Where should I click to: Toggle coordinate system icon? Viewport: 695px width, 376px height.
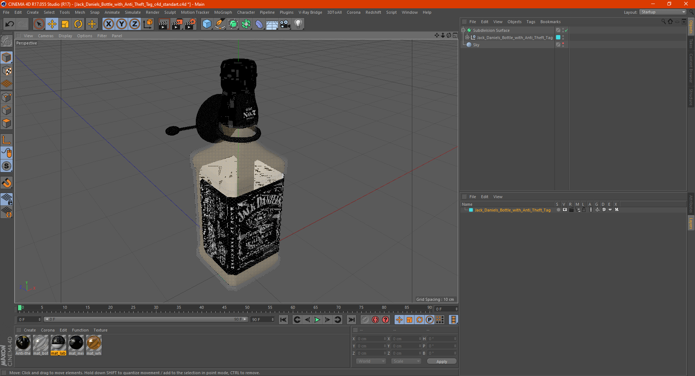pos(148,24)
